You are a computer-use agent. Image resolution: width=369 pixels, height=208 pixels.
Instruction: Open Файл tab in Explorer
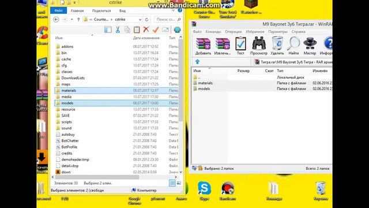point(59,10)
